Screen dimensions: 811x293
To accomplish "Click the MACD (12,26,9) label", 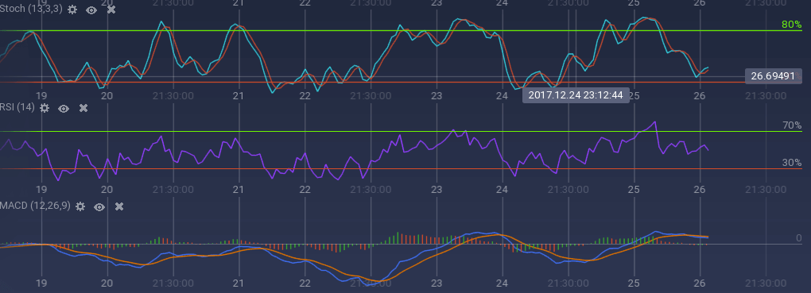I will pyautogui.click(x=35, y=206).
